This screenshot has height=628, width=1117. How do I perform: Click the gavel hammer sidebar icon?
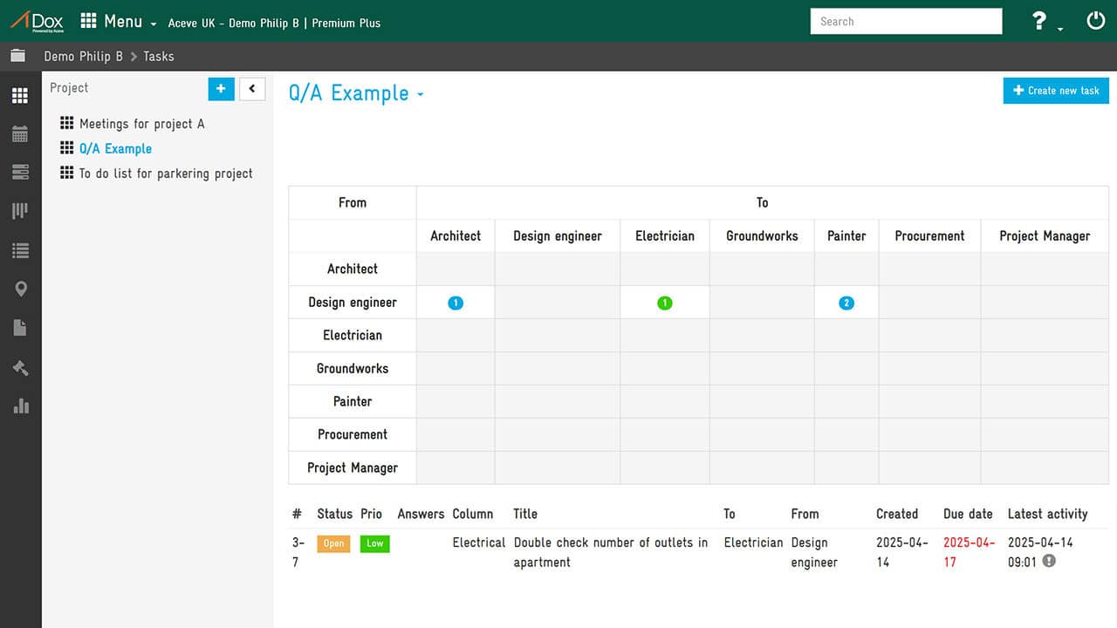20,367
